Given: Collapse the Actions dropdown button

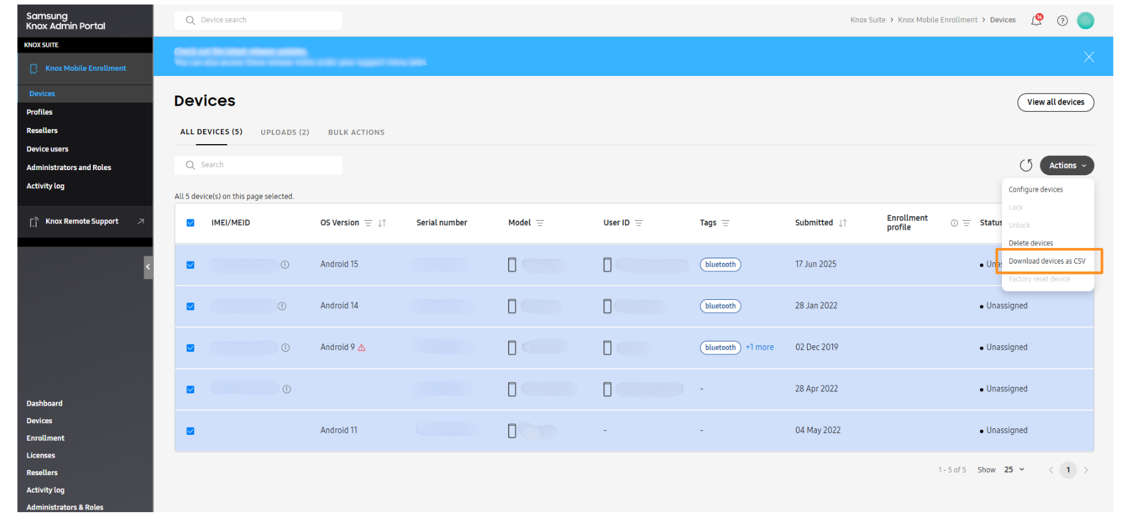Looking at the screenshot, I should tap(1066, 166).
